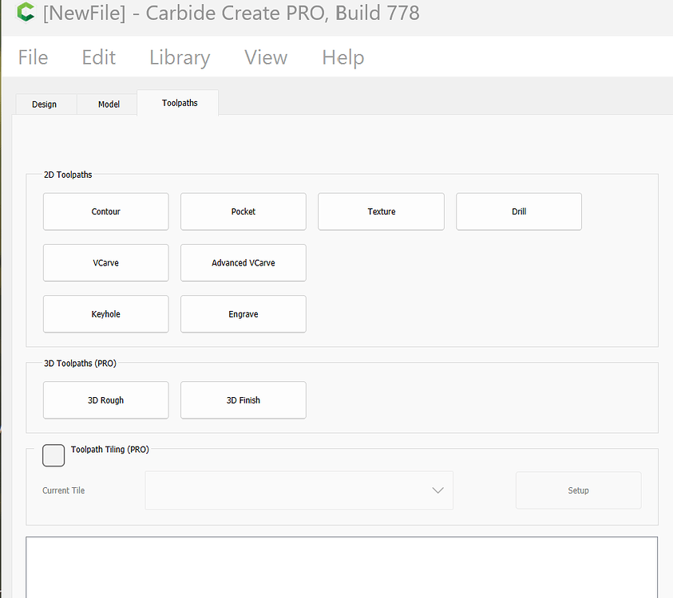Viewport: 673px width, 598px height.
Task: Create a VCarve toolpath
Action: coord(106,263)
